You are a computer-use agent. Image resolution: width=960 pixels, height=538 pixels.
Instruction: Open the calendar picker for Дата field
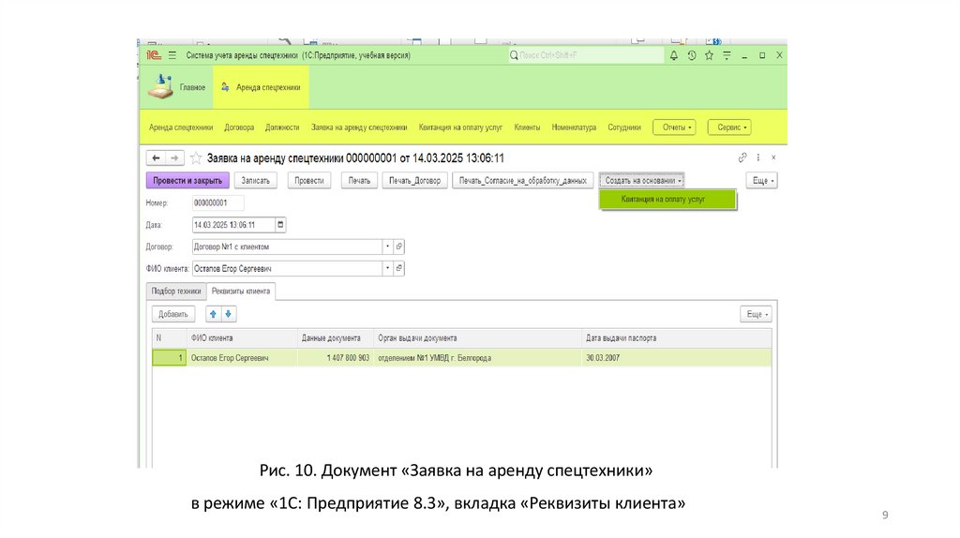click(280, 225)
